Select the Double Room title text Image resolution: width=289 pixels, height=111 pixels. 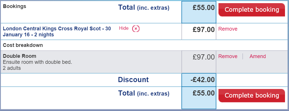tap(19, 56)
